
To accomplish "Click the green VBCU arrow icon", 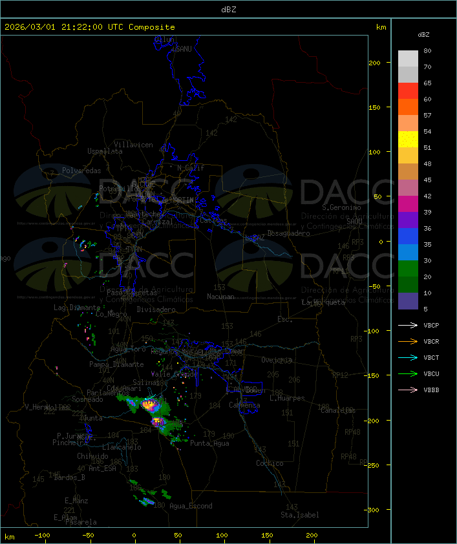I will tap(408, 373).
